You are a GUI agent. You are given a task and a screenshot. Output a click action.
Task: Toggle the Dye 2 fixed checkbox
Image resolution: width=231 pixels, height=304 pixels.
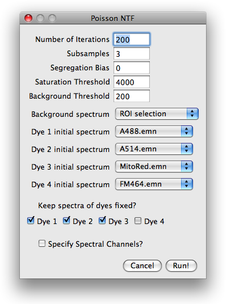click(66, 221)
